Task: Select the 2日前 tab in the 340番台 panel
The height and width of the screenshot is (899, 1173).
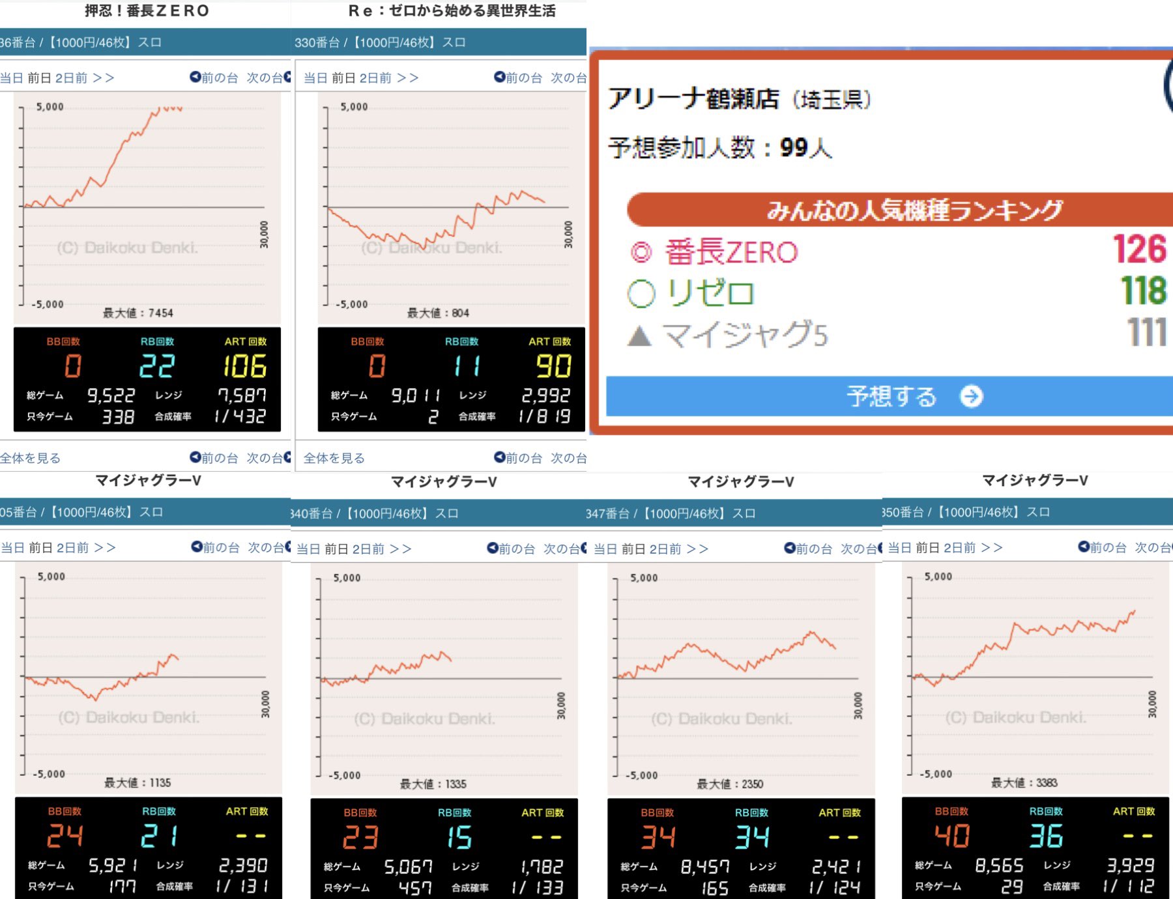Action: pos(368,549)
